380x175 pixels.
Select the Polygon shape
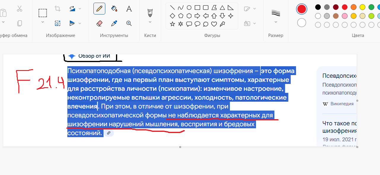point(214,7)
